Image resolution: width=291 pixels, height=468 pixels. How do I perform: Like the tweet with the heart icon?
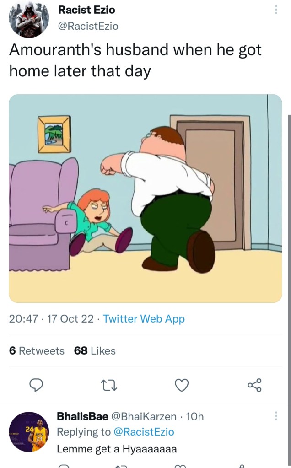tap(182, 386)
